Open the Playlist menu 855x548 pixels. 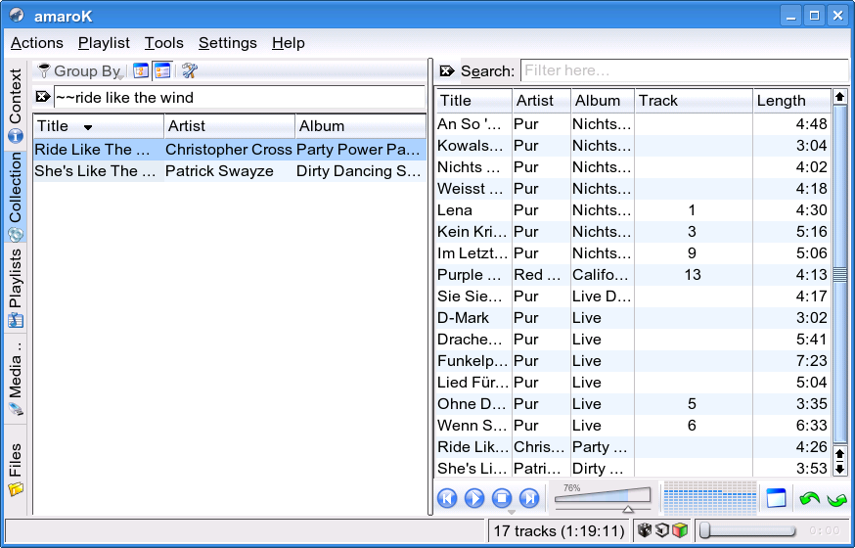tap(104, 43)
